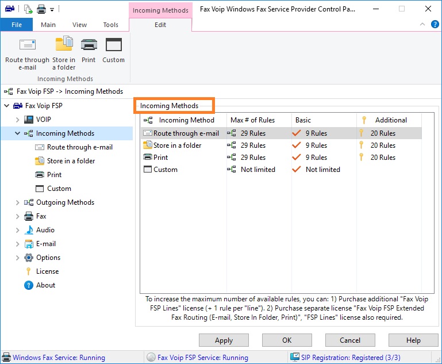Click Print icon under Incoming Methods tree
This screenshot has width=442, height=364.
[40, 175]
